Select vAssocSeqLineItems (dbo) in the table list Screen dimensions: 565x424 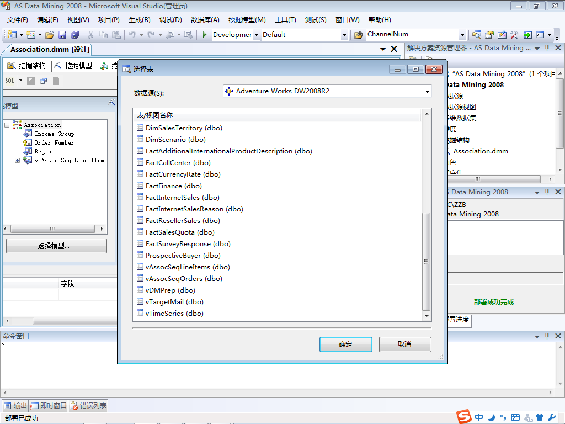pos(183,267)
